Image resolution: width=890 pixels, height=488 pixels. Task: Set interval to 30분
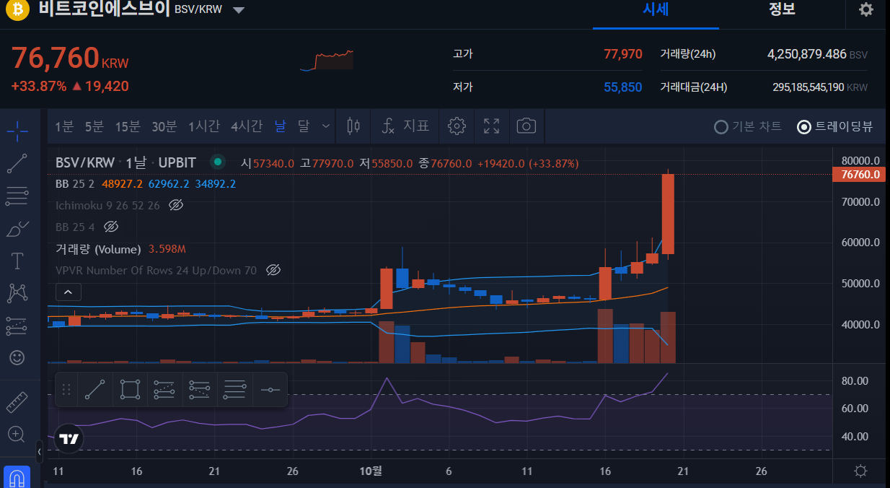164,126
